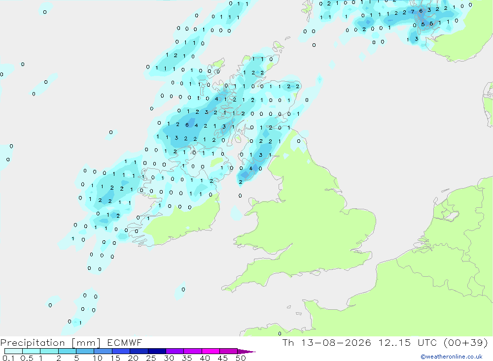Click the date text "13-08-2026"
The image size is (493, 361).
[x=336, y=342]
